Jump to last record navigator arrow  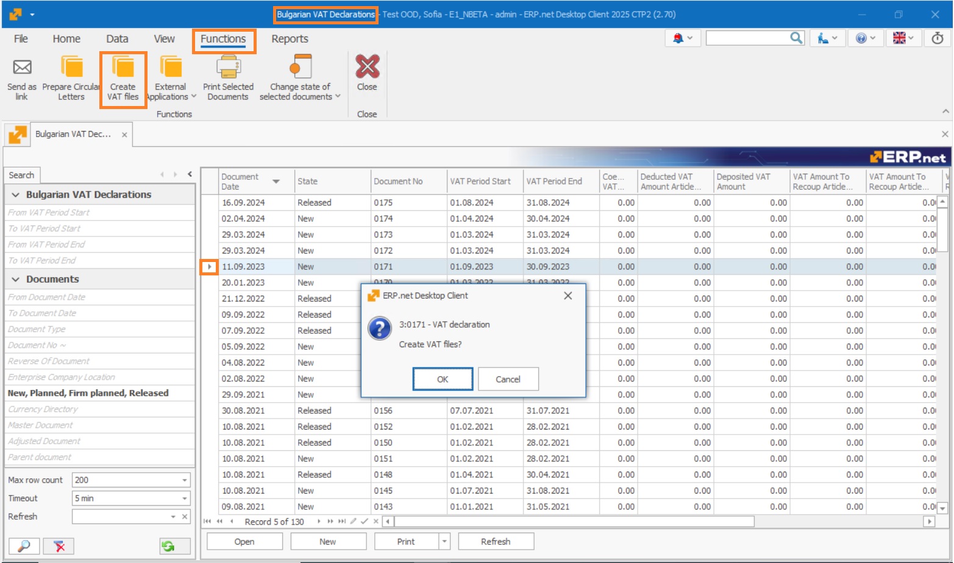[342, 522]
